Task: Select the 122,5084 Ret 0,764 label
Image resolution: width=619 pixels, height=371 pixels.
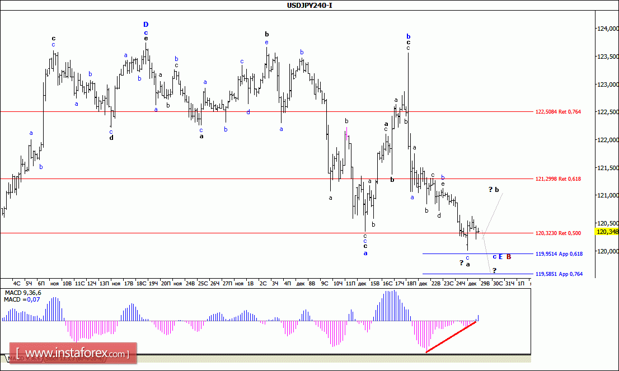Action: [x=558, y=112]
